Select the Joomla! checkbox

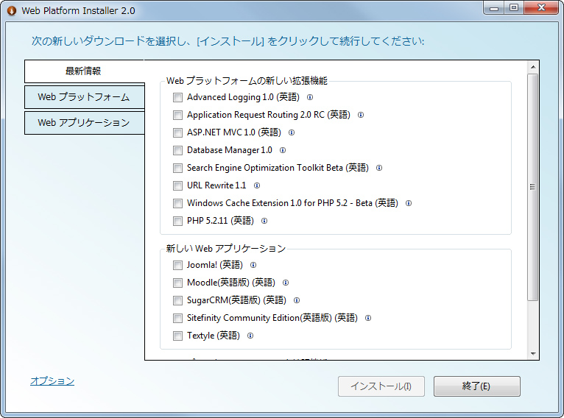177,265
